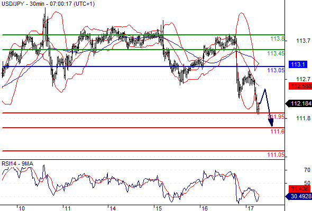Image resolution: width=312 pixels, height=211 pixels.
Task: Click the red 31.436 RSI value tag
Action: tap(299, 189)
